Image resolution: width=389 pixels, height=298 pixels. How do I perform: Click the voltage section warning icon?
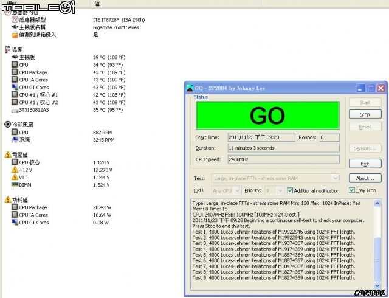(8, 154)
